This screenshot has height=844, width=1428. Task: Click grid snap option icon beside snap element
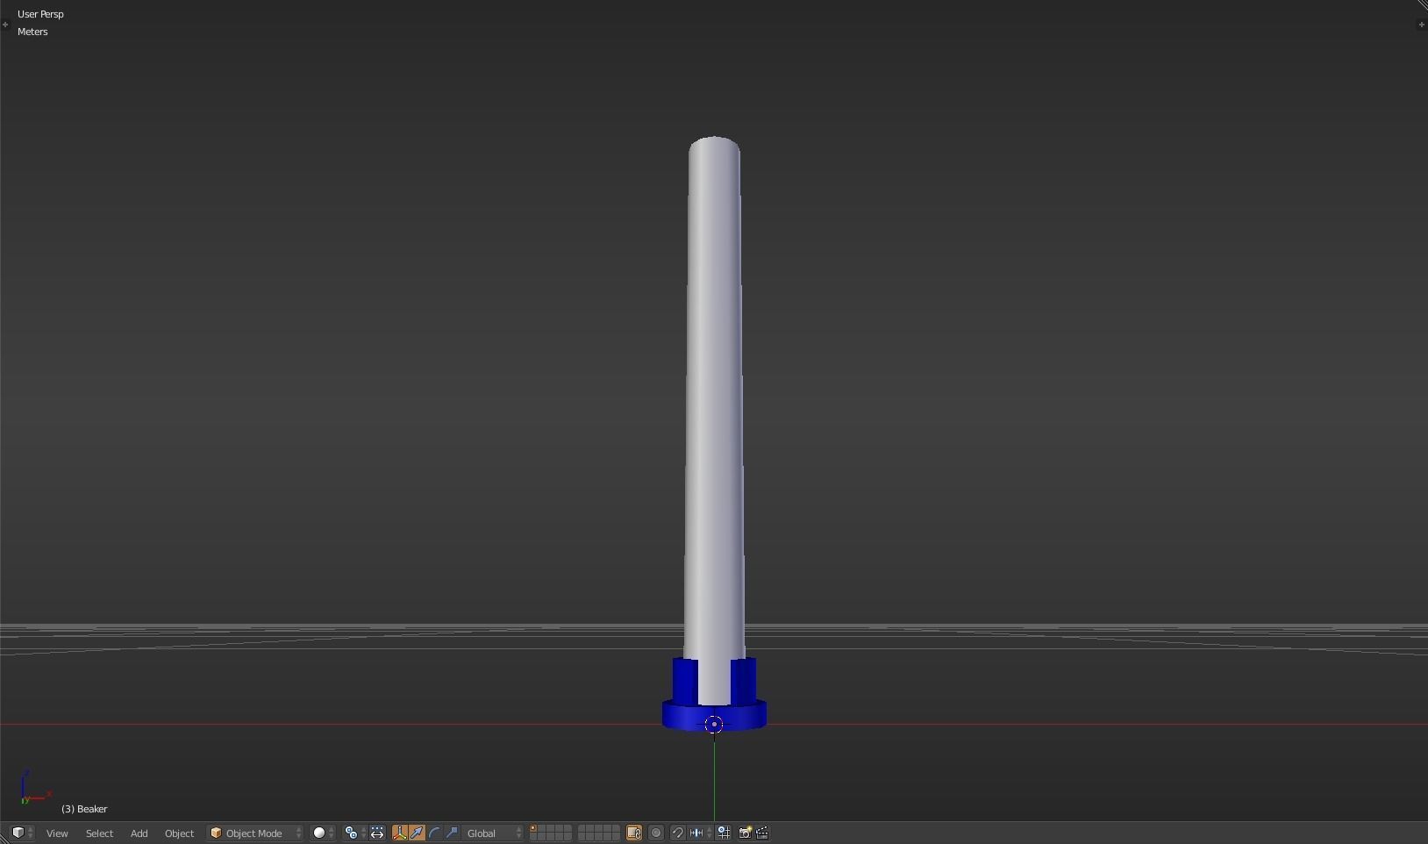[725, 833]
